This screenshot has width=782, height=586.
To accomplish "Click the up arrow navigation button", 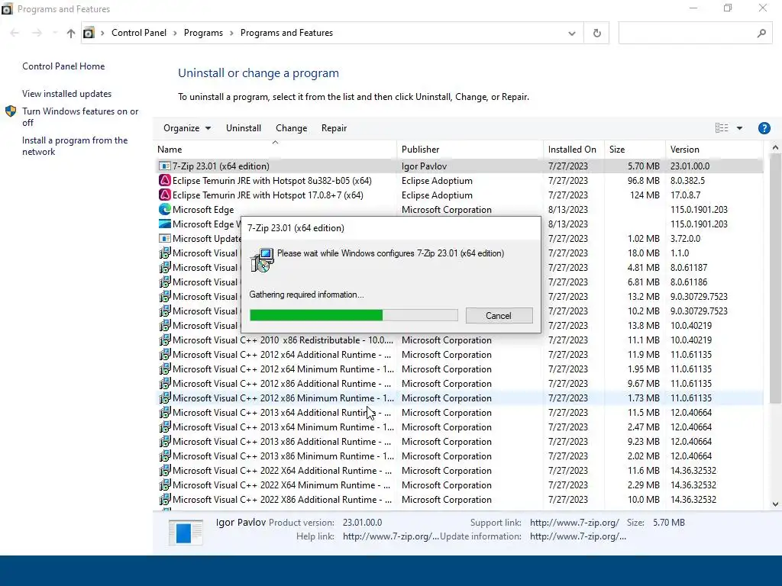I will pos(71,33).
